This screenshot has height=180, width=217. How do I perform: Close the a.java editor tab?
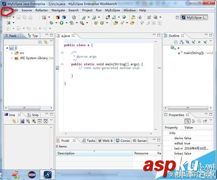pyautogui.click(x=73, y=35)
